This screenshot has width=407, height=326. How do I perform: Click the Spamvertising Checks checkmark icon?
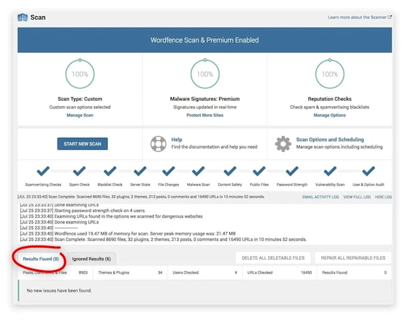[x=43, y=171]
